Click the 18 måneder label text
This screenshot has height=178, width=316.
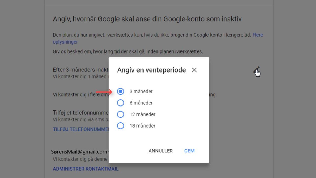click(142, 126)
